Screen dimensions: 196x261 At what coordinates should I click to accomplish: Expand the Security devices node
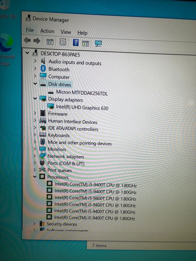pos(34,224)
